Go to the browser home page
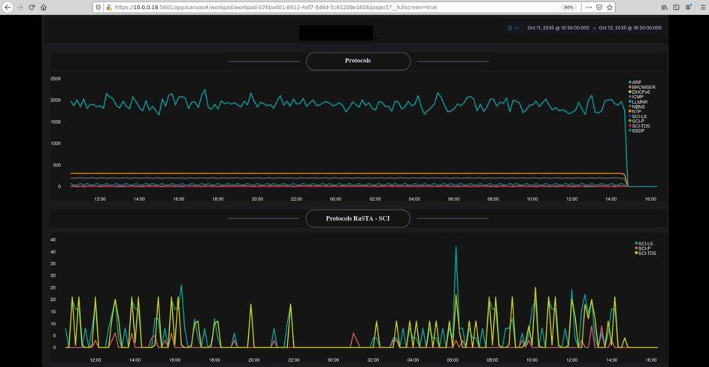Screen dimensions: 709x367 click(x=44, y=7)
